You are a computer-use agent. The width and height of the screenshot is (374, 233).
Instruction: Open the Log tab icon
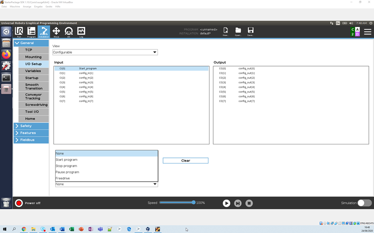tap(81, 32)
